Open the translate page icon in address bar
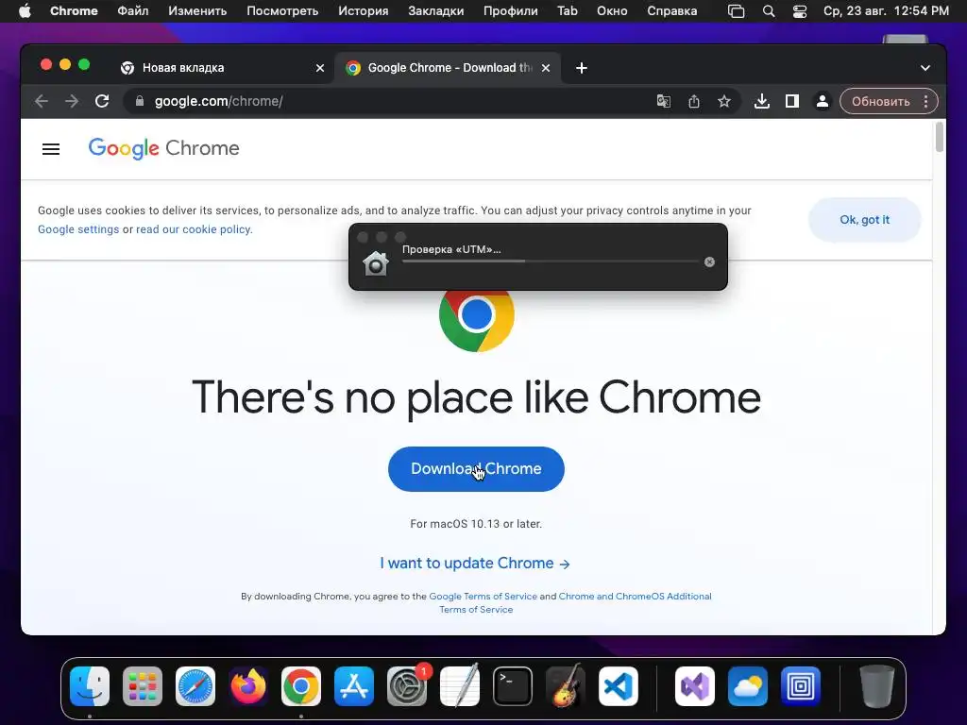 click(x=664, y=101)
